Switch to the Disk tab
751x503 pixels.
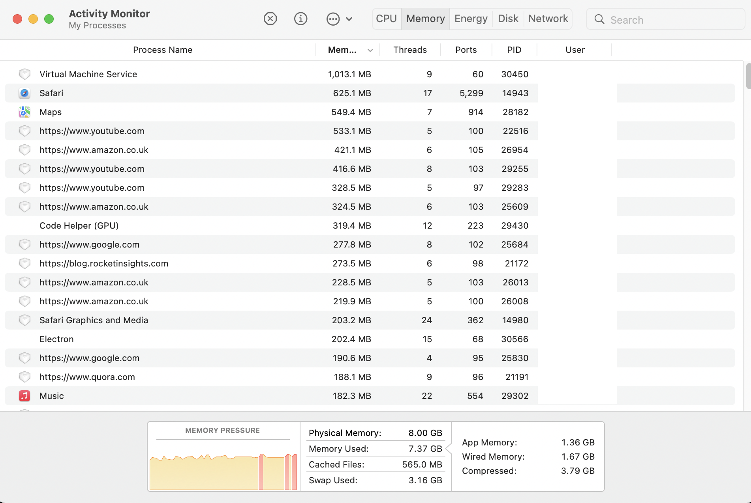click(508, 19)
